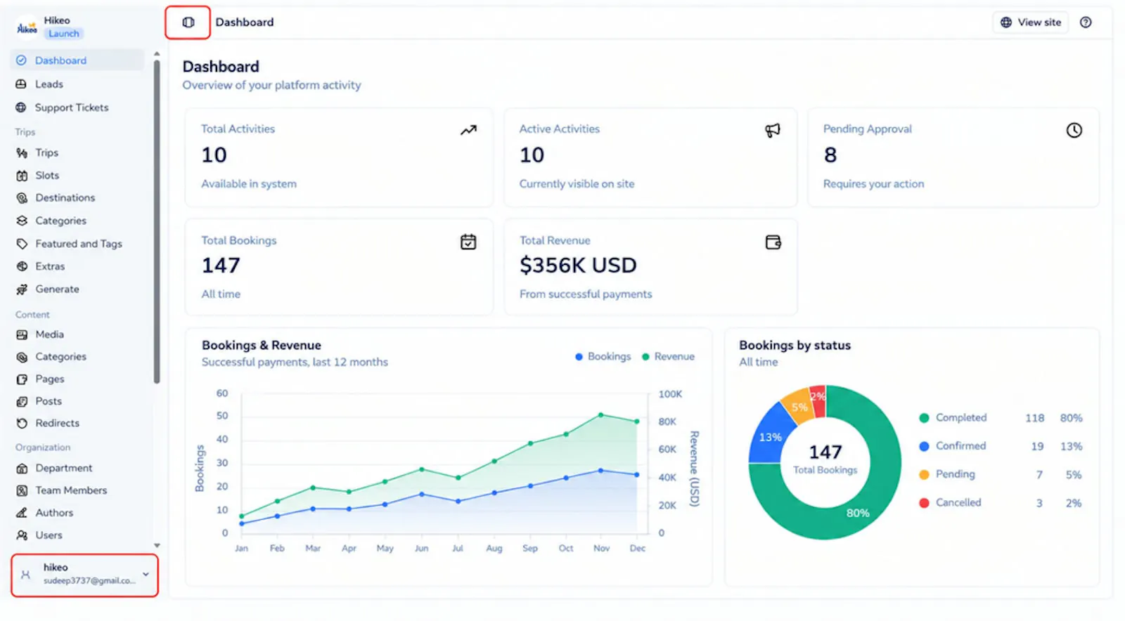Click the Pending Approval clock icon
Screen dimensions: 1125x621
click(1074, 130)
